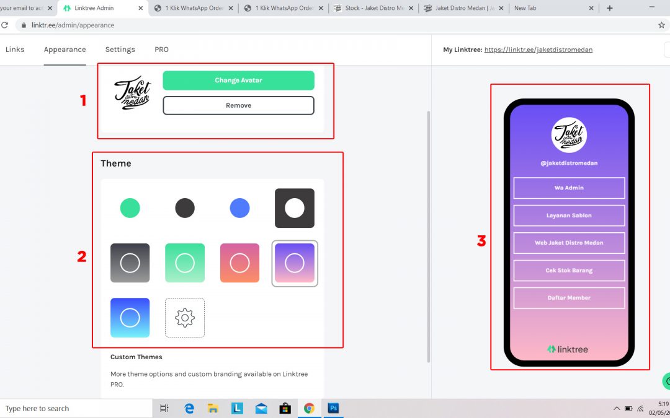Click the Jaket Distro Medan avatar thumbnail
Viewport: 670px width, 418px height.
click(133, 92)
